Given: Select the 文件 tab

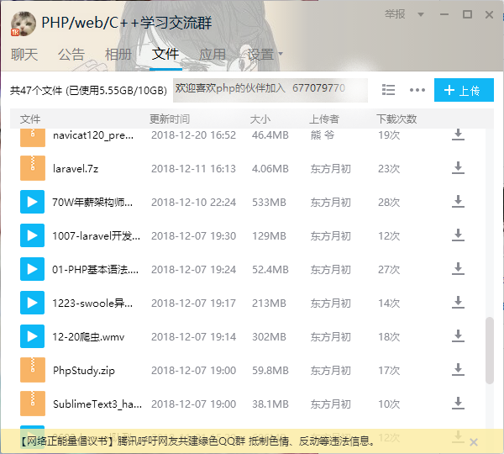Looking at the screenshot, I should click(165, 54).
